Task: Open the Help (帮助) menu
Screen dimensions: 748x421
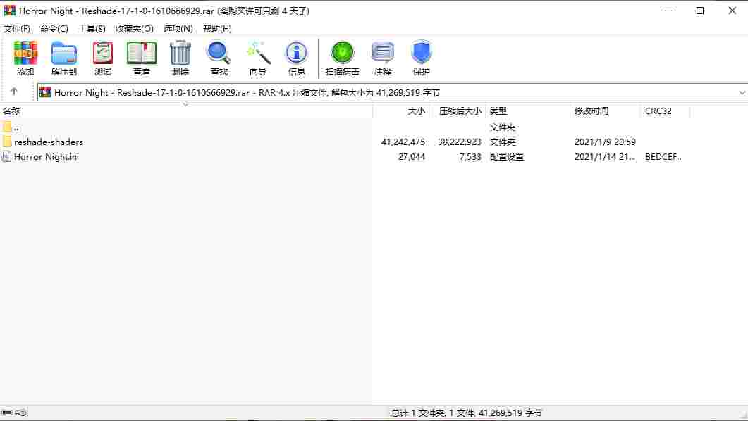Action: click(217, 29)
